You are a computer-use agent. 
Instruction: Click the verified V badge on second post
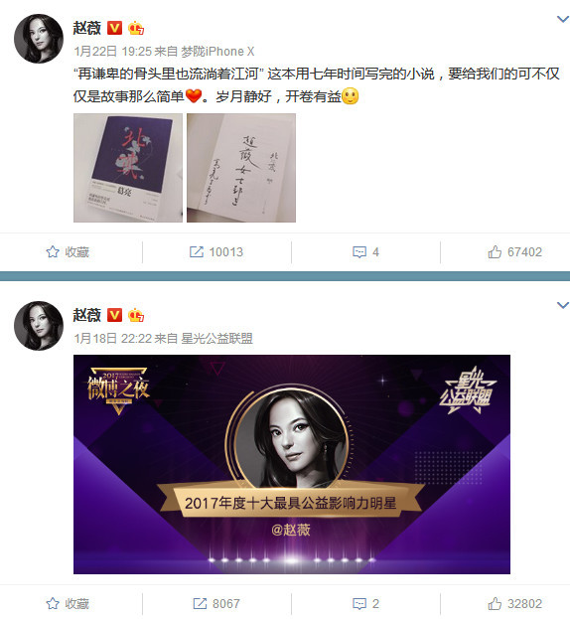click(115, 315)
